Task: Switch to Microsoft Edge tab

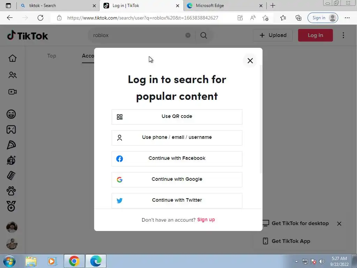Action: 224,6
